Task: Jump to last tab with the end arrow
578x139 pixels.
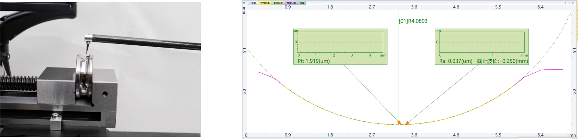Action: (x=573, y=3)
